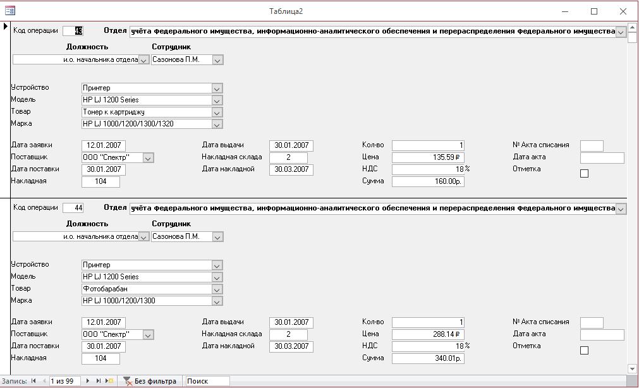Click 'Дата выдачи' field in record 43

(x=291, y=145)
